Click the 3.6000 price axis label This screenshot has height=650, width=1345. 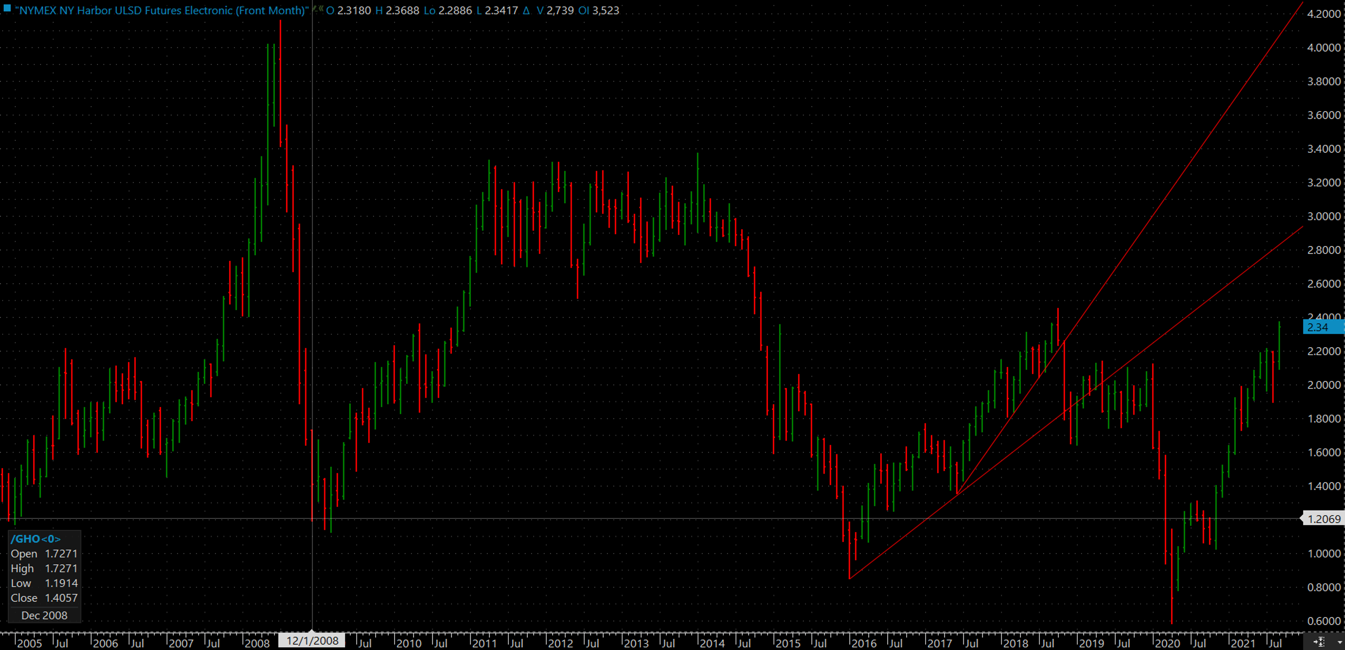pos(1324,115)
